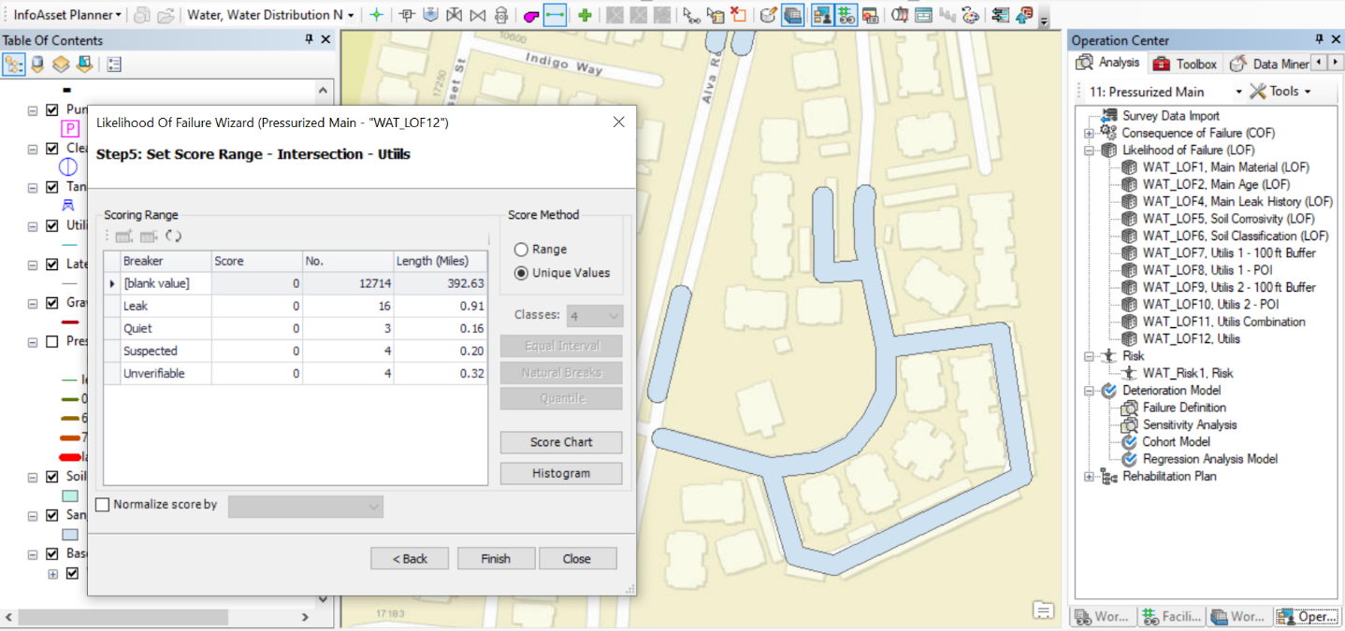Screen dimensions: 1345x631
Task: Select the magenta pump tool icon
Action: pos(530,15)
